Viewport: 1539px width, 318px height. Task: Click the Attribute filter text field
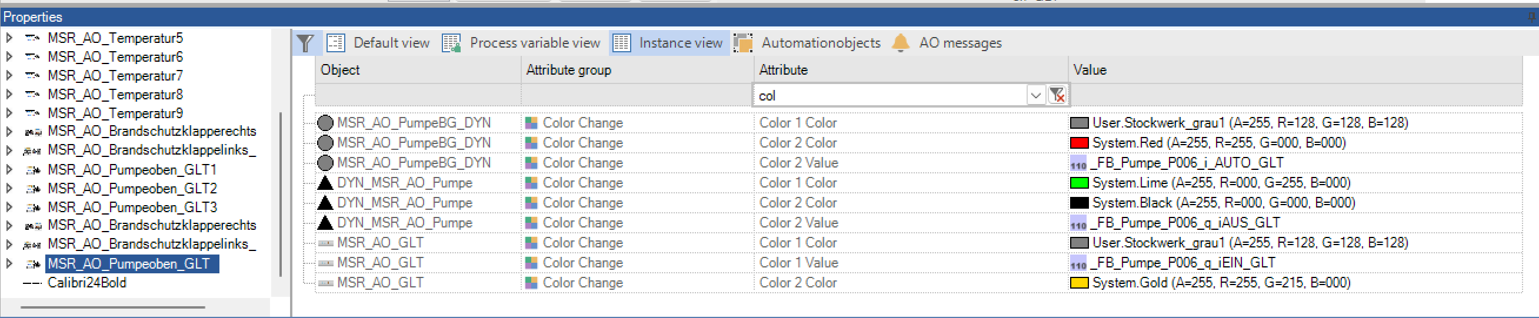[x=889, y=95]
